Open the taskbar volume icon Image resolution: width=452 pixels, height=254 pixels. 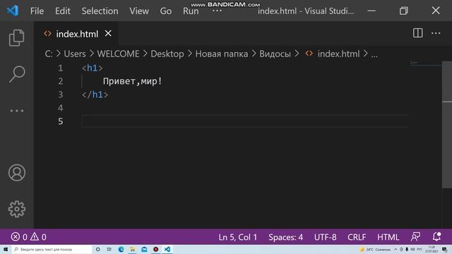pos(412,249)
